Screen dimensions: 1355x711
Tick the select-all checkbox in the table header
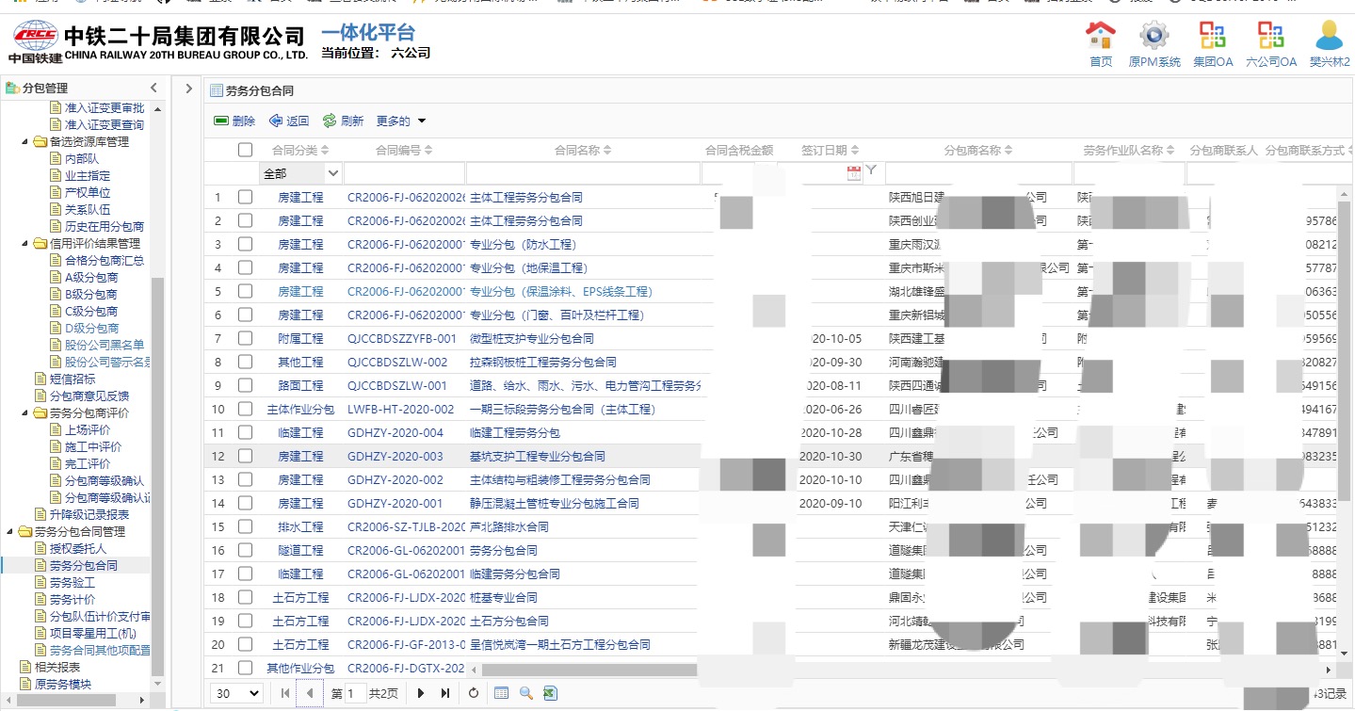(246, 150)
